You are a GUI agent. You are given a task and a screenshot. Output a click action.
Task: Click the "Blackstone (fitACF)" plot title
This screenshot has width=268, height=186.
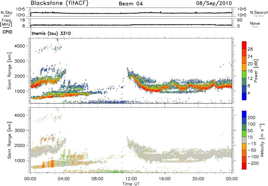[x=60, y=3]
